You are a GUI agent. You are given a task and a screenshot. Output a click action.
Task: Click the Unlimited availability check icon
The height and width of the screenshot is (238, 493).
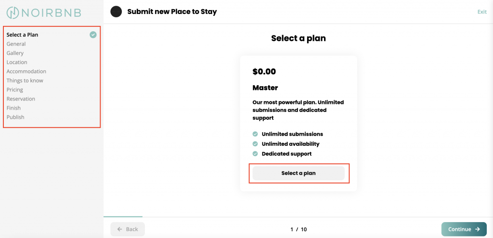255,144
